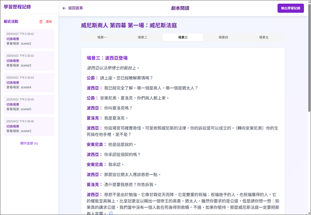Click the line 那麼這位猶太人應該慈悲一點。
This screenshot has width=311, height=215.
pyautogui.click(x=133, y=175)
